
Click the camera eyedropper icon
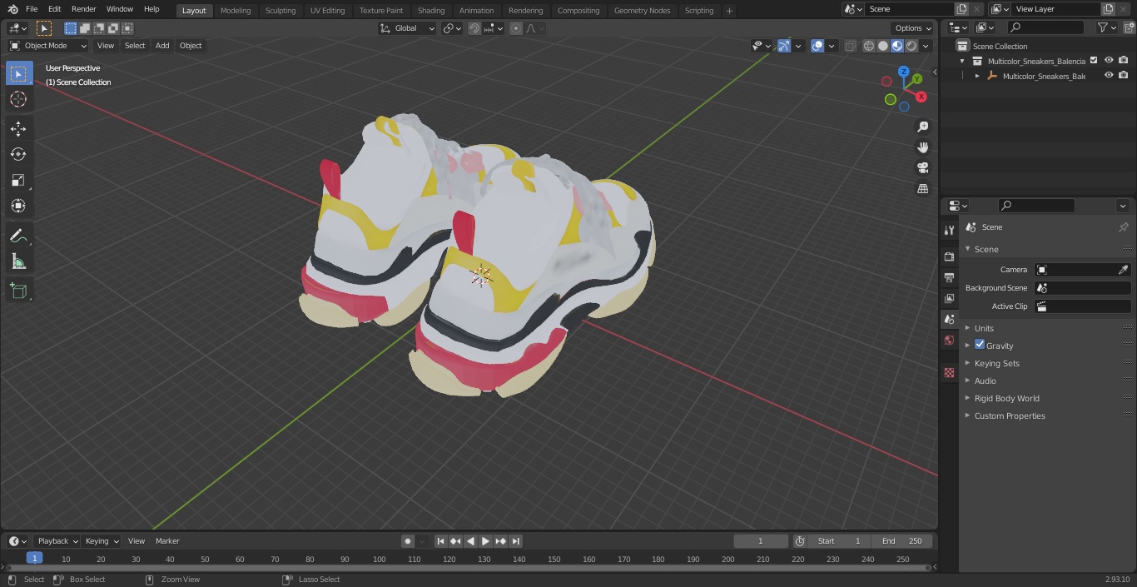tap(1123, 270)
